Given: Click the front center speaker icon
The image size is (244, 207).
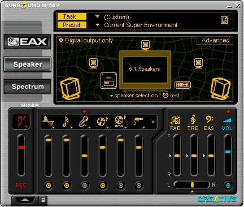Looking at the screenshot, I should pos(145,45).
